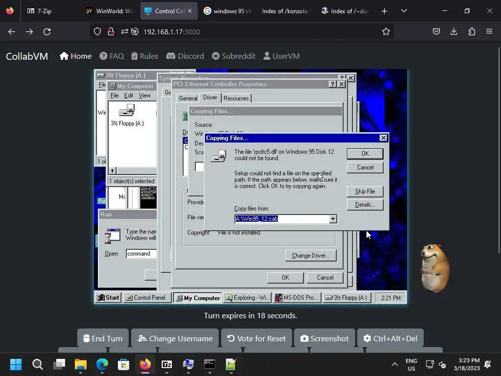Screen dimensions: 501x376
Task: Send Ctrl+Alt+Del to the VM
Action: pyautogui.click(x=390, y=338)
